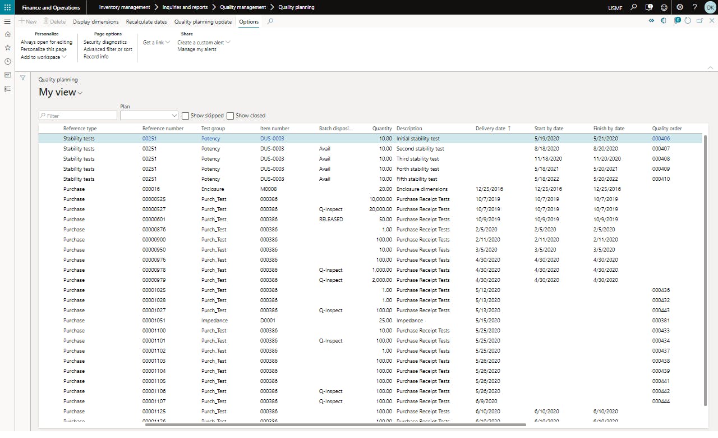The width and height of the screenshot is (718, 438).
Task: Enable the Show skipped checkbox
Action: (x=186, y=116)
